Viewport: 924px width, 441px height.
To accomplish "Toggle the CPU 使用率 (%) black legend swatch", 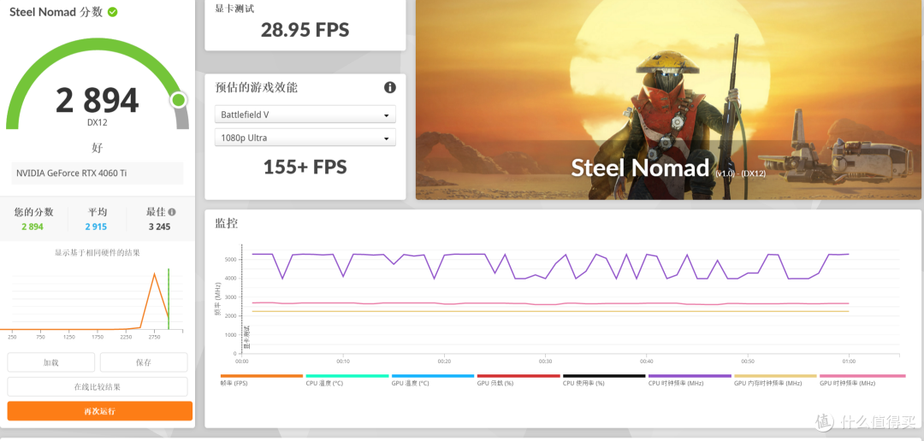I will tap(604, 376).
